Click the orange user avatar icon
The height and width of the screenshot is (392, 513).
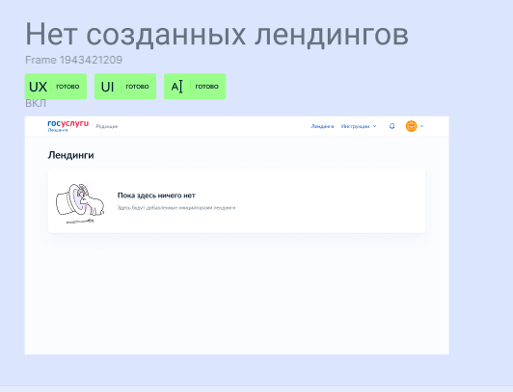(411, 126)
